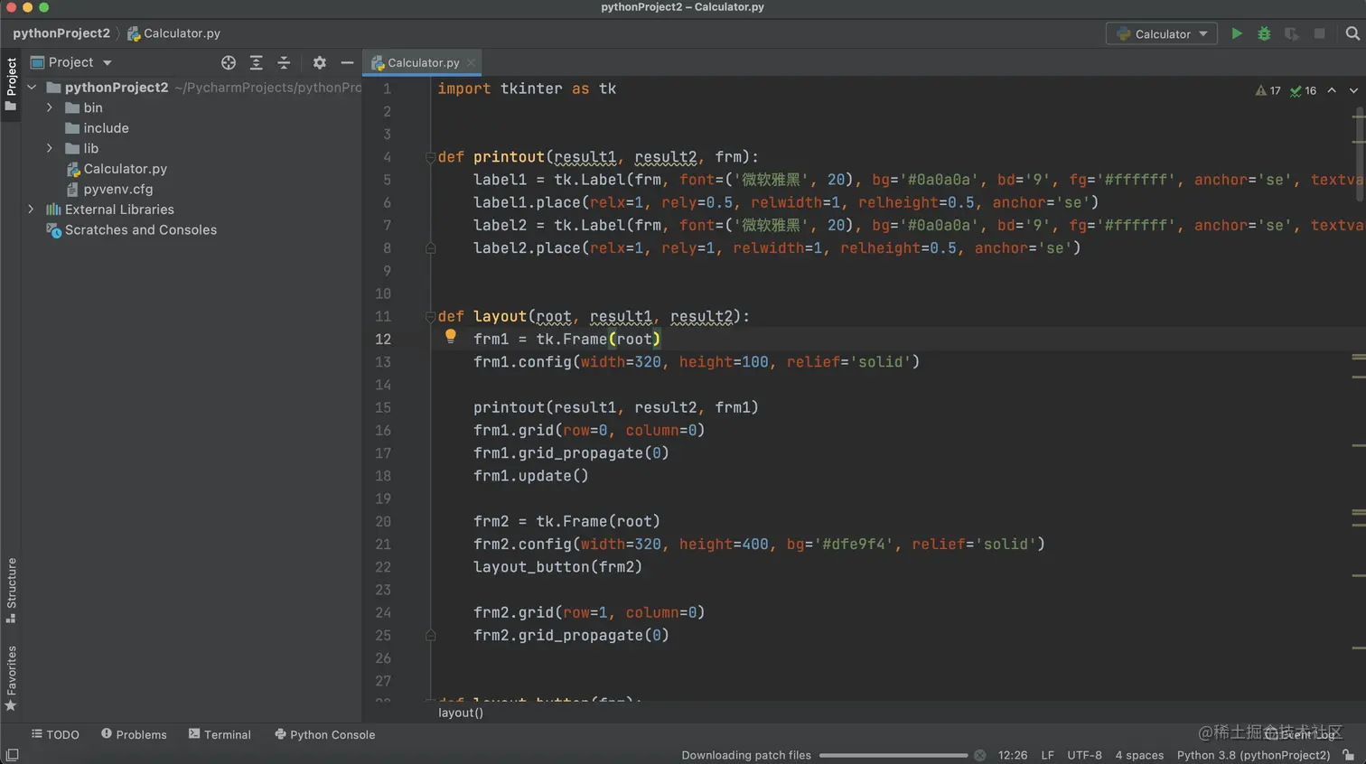Open the Python Console tab
The width and height of the screenshot is (1366, 764).
point(324,734)
